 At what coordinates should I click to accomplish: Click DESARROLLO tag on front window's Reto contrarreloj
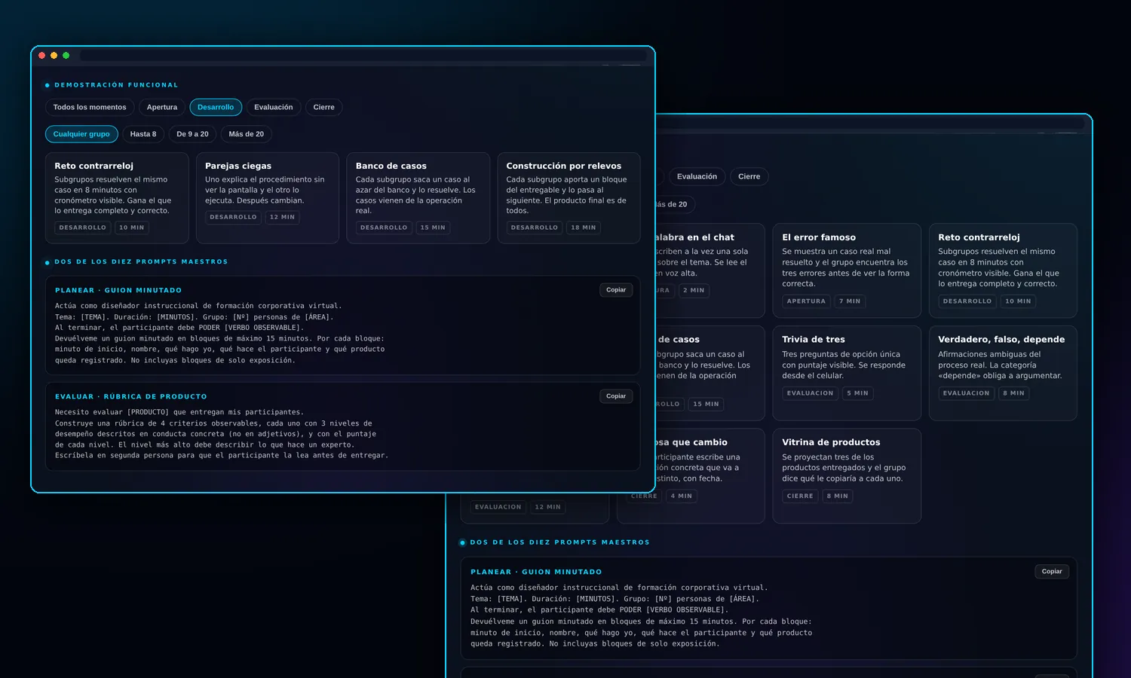(82, 228)
